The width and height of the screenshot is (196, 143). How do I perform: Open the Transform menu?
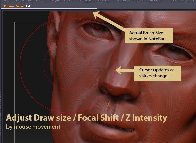22,1
